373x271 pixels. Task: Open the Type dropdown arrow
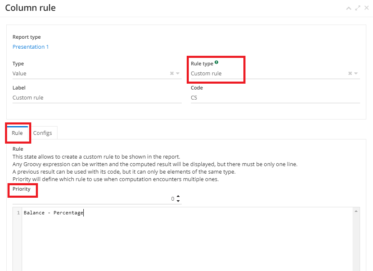(x=178, y=74)
